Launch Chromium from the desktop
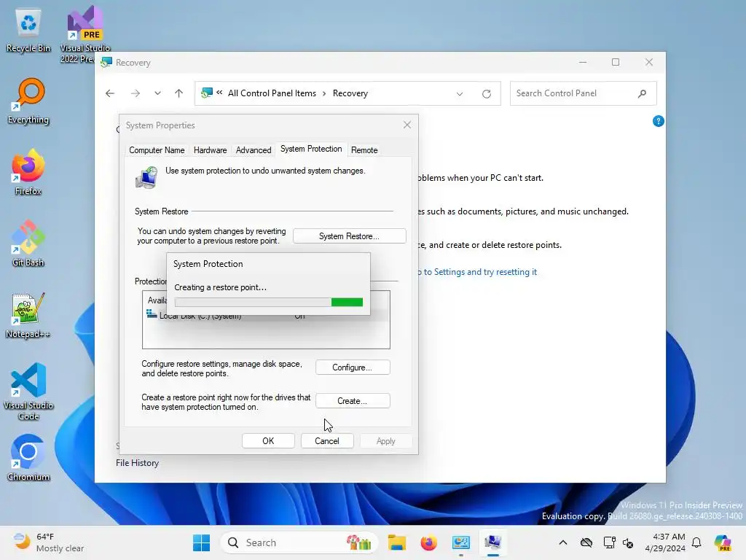The height and width of the screenshot is (560, 746). tap(28, 458)
